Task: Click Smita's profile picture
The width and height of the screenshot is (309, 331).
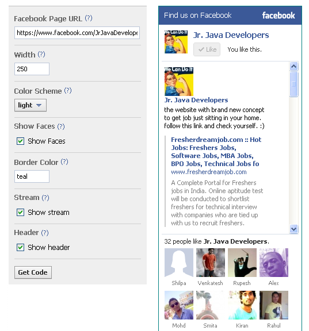Action: [x=211, y=305]
